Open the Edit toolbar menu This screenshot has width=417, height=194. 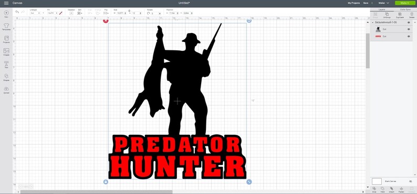[x=79, y=13]
